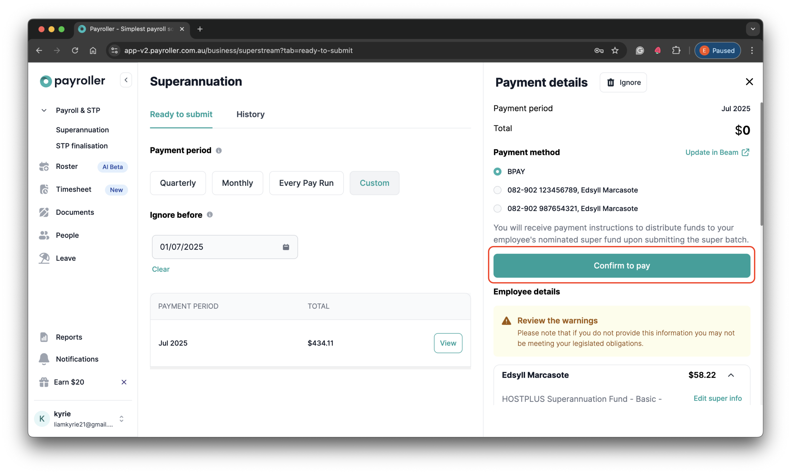Reload the page in the browser
Image resolution: width=791 pixels, height=474 pixels.
pyautogui.click(x=75, y=51)
